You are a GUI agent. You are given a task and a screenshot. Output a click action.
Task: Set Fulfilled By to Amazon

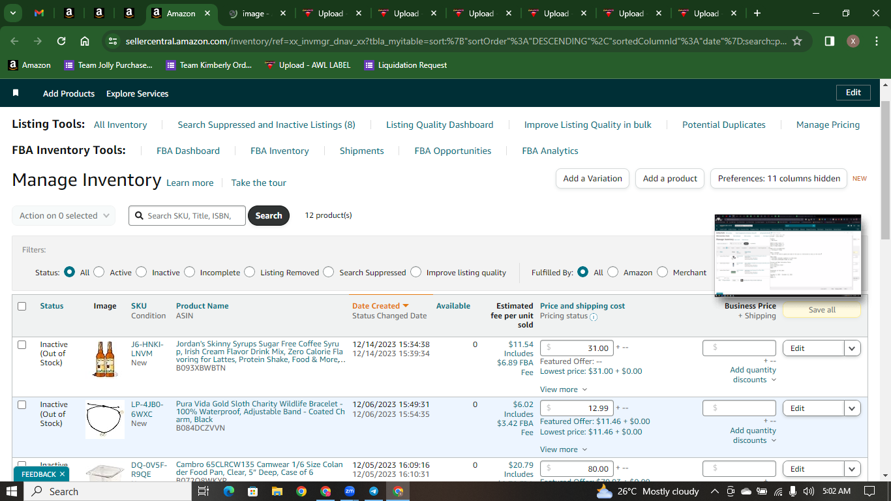pos(613,272)
